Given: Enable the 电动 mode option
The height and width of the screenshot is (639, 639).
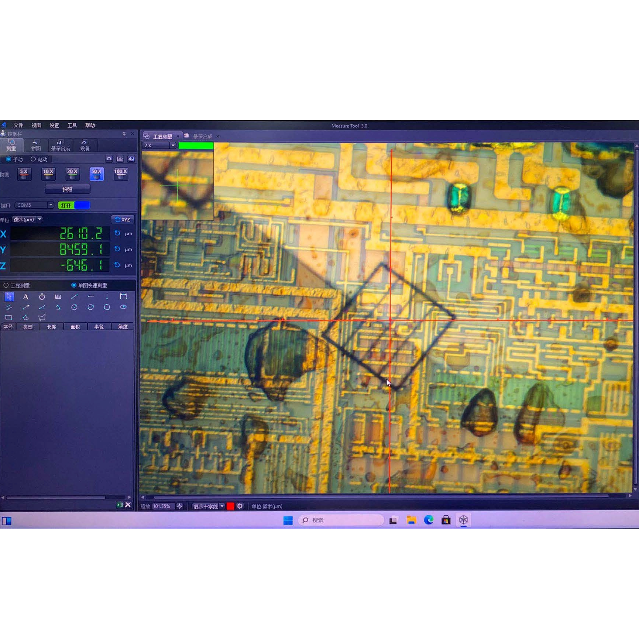Looking at the screenshot, I should tap(34, 159).
